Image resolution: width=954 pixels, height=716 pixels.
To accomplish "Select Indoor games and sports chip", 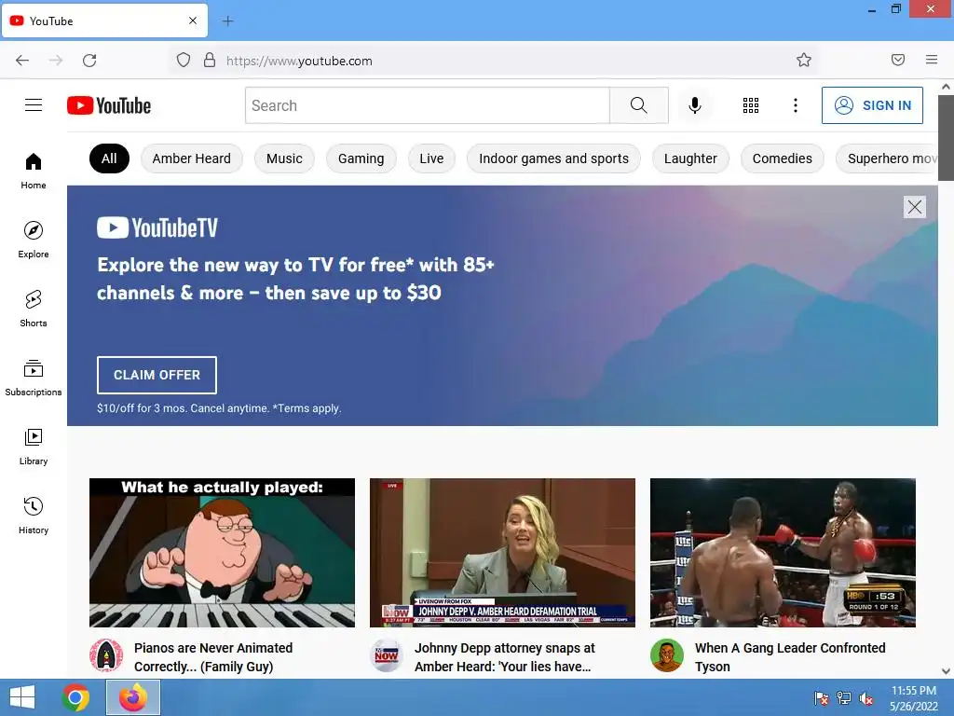I will 553,158.
